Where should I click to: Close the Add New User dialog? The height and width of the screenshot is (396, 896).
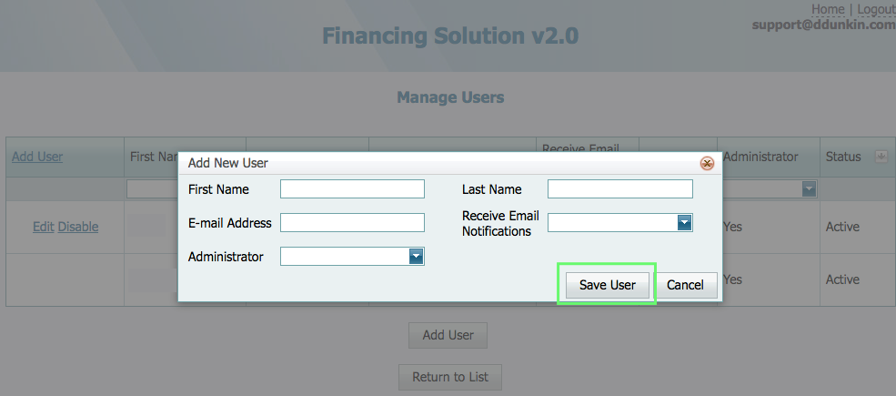point(706,163)
